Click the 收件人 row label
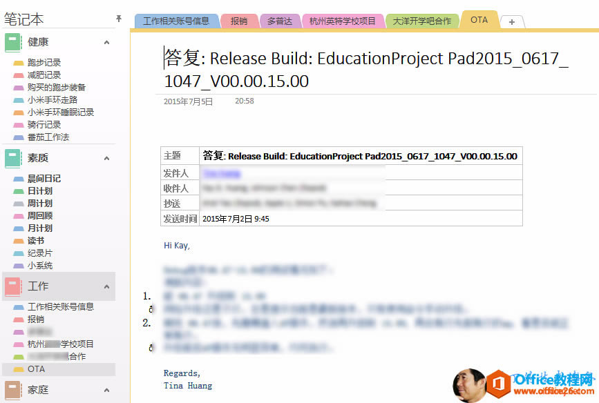The height and width of the screenshot is (403, 599). [x=175, y=188]
